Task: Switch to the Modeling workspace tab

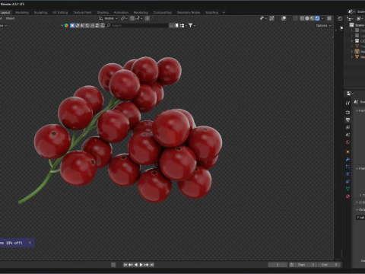Action: (x=22, y=12)
